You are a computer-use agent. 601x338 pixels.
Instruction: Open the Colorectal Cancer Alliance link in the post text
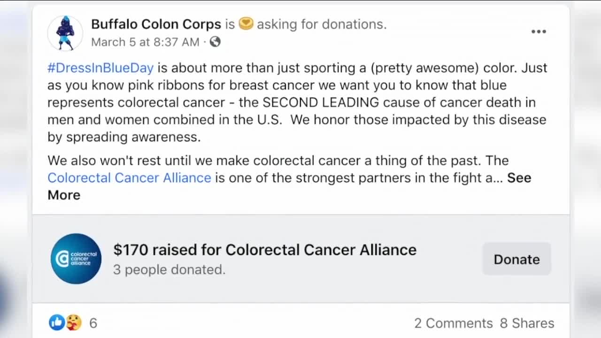point(129,178)
